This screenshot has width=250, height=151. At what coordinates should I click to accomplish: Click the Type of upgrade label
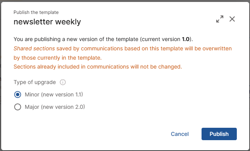click(35, 82)
